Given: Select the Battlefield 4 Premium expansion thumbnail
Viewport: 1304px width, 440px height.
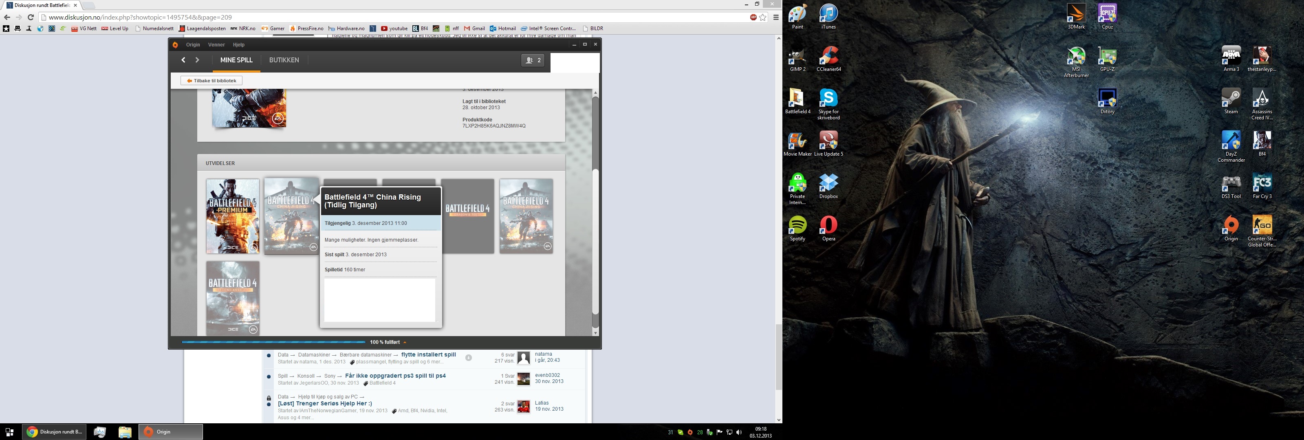Looking at the screenshot, I should [x=232, y=216].
